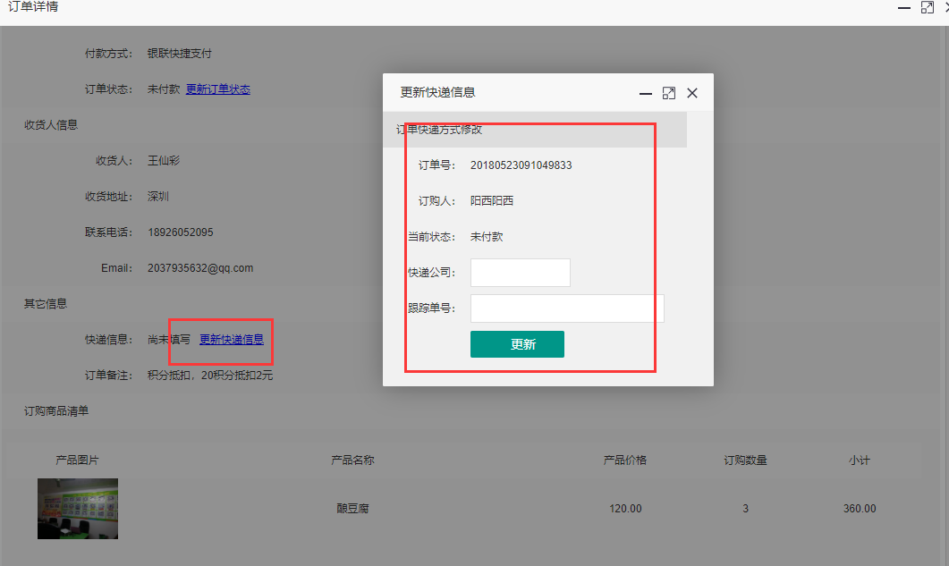Select the 产品图片 column header
This screenshot has width=949, height=566.
(x=77, y=460)
